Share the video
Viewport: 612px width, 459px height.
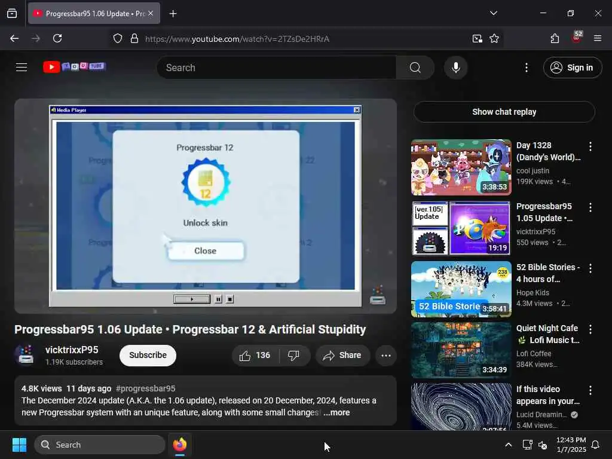pos(342,355)
